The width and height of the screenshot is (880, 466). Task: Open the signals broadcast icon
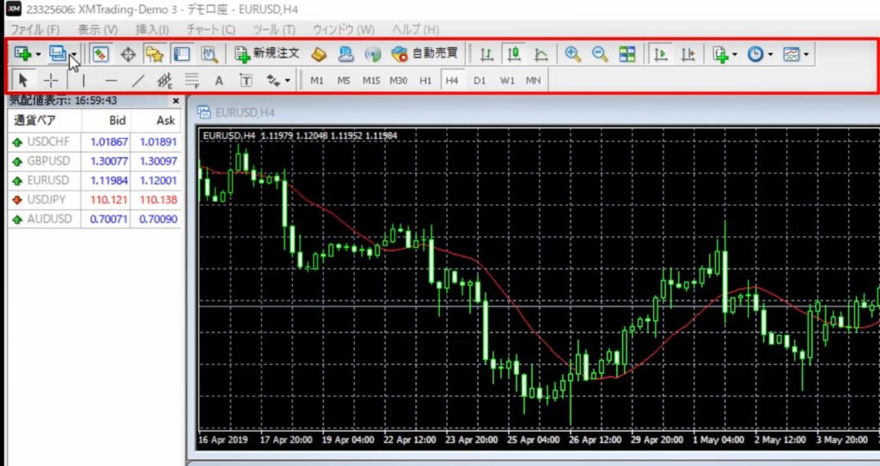pyautogui.click(x=373, y=54)
